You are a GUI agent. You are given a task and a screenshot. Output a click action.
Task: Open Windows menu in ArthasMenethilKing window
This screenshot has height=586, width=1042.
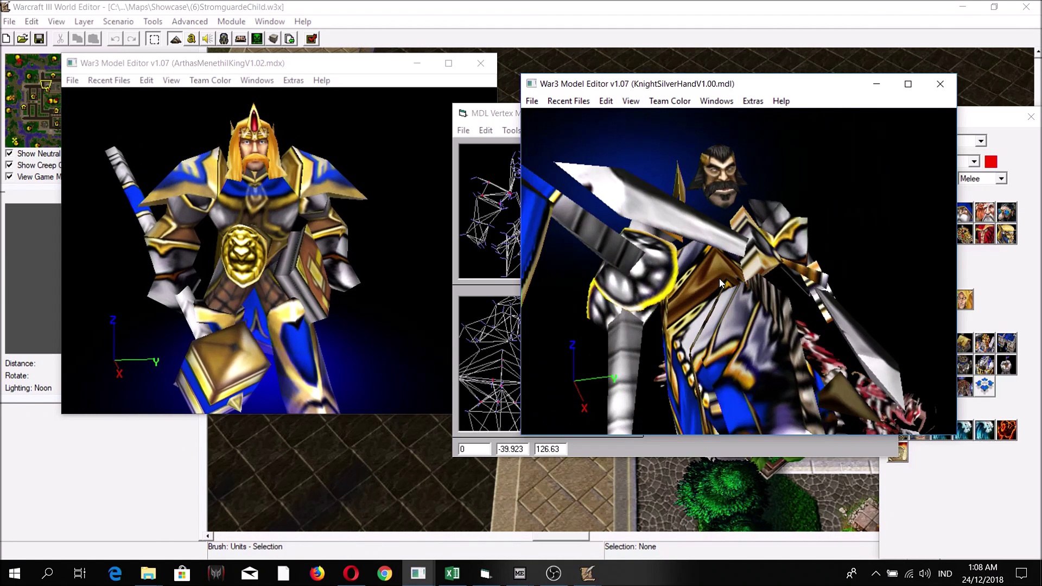[257, 80]
